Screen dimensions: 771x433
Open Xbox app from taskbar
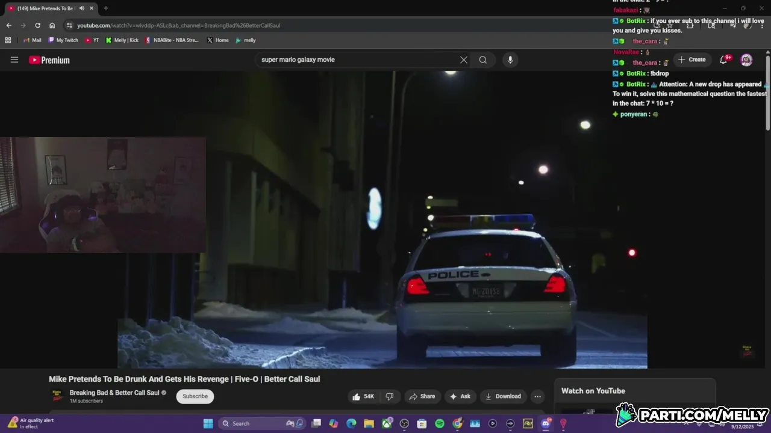[387, 423]
